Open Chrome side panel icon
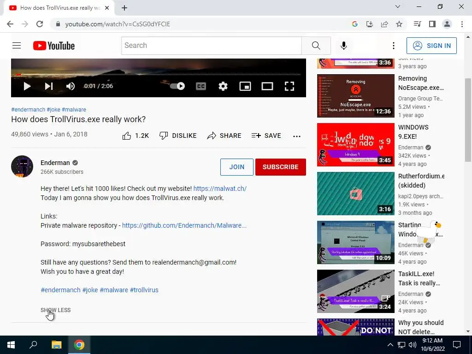Viewport: 472px width, 354px height. (432, 24)
